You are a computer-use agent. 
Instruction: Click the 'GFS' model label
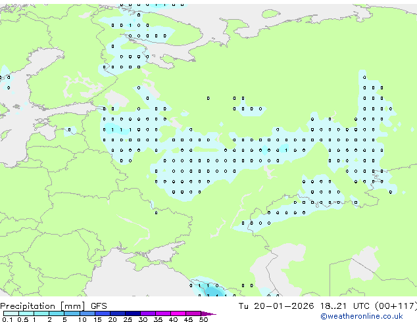[99, 306]
